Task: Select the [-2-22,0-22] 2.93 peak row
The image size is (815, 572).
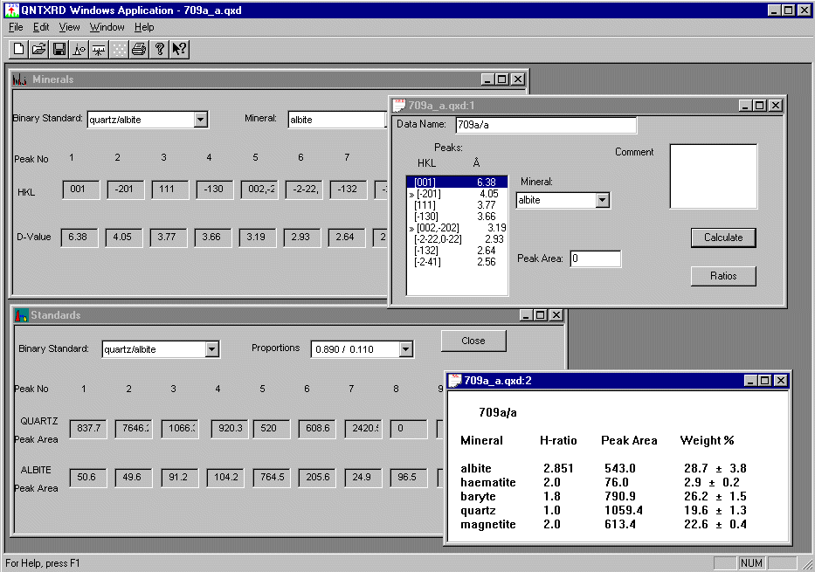Action: point(456,239)
